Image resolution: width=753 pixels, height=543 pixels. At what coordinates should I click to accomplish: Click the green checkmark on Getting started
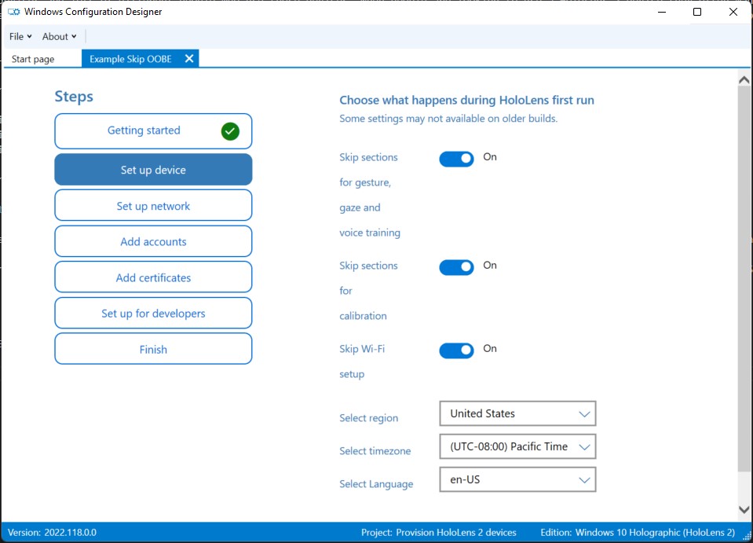[x=230, y=131]
